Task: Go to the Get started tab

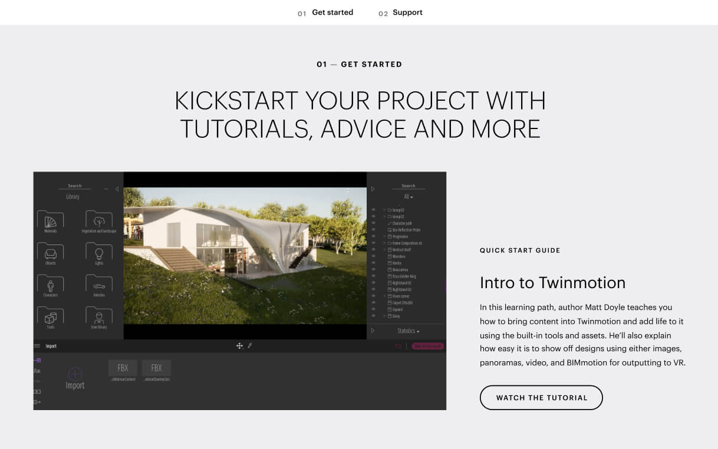Action: tap(332, 12)
